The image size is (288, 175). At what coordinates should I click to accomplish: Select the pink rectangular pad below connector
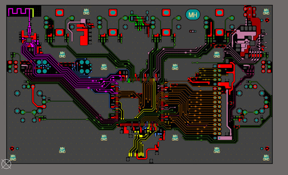coord(225,138)
